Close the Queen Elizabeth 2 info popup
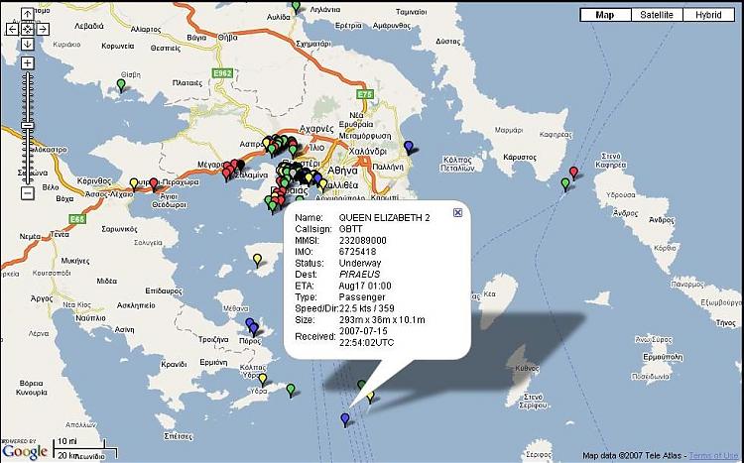This screenshot has height=463, width=744. click(457, 212)
